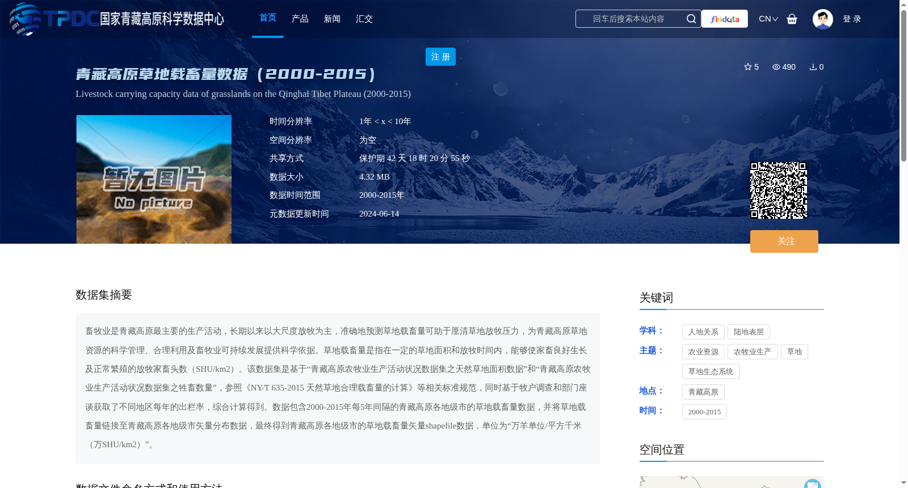Click the 关键词 heading
The width and height of the screenshot is (908, 488).
point(656,298)
